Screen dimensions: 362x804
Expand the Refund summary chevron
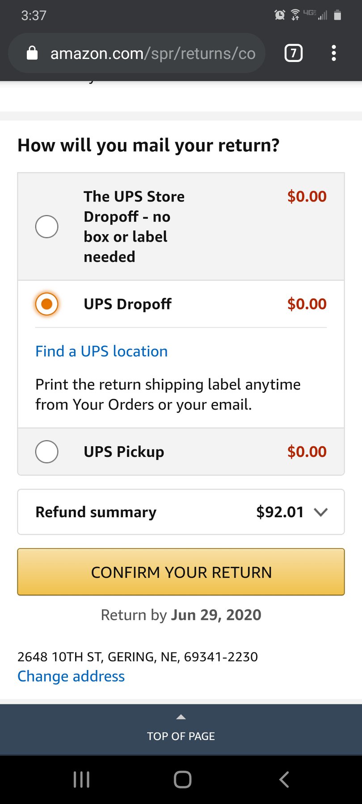coord(321,512)
